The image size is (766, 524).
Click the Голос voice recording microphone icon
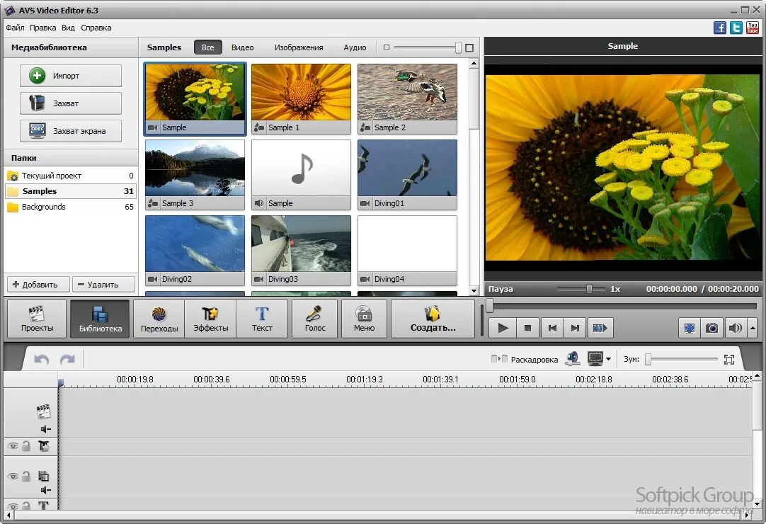click(315, 319)
